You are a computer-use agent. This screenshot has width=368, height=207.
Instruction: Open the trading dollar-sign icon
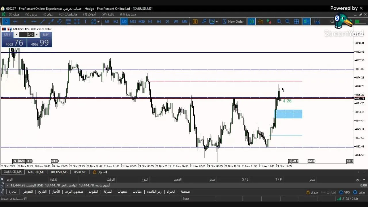195,22
